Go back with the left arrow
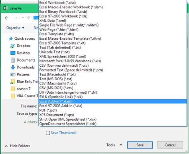Screen dimensions: 189x154 pyautogui.click(x=7, y=18)
